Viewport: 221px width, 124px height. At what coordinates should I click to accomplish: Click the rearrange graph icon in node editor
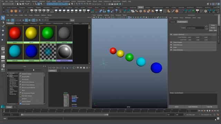(x=74, y=68)
